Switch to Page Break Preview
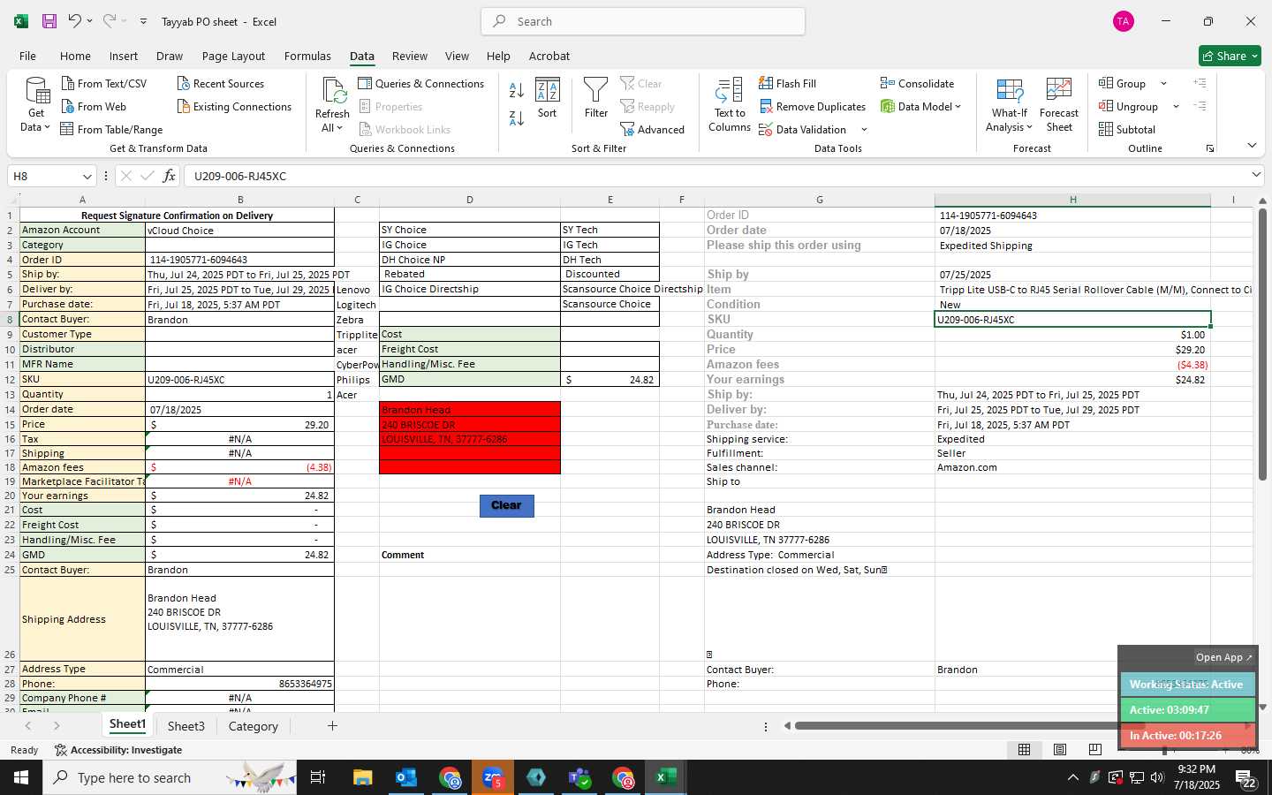The height and width of the screenshot is (795, 1272). [1095, 750]
